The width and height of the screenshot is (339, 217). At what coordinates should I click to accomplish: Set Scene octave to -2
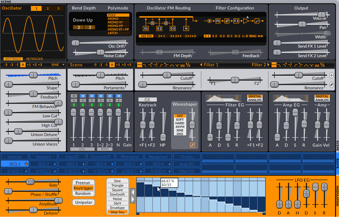(x=101, y=65)
